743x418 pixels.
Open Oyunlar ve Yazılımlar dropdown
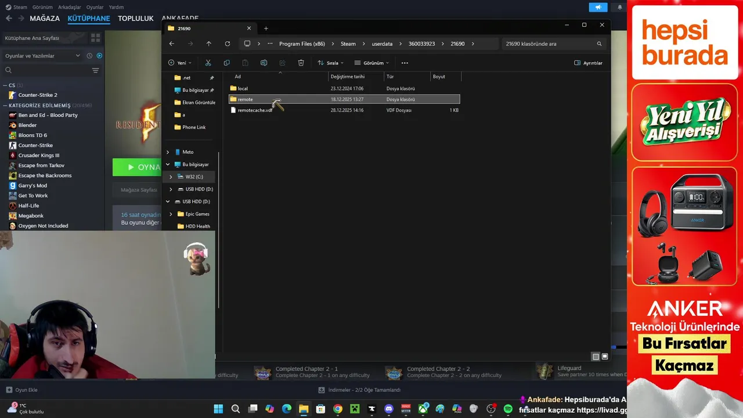pyautogui.click(x=42, y=56)
